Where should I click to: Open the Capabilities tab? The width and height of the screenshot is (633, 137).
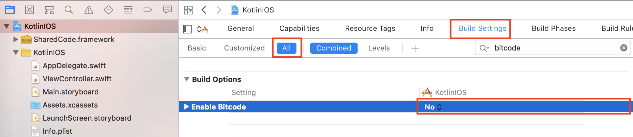tap(299, 29)
